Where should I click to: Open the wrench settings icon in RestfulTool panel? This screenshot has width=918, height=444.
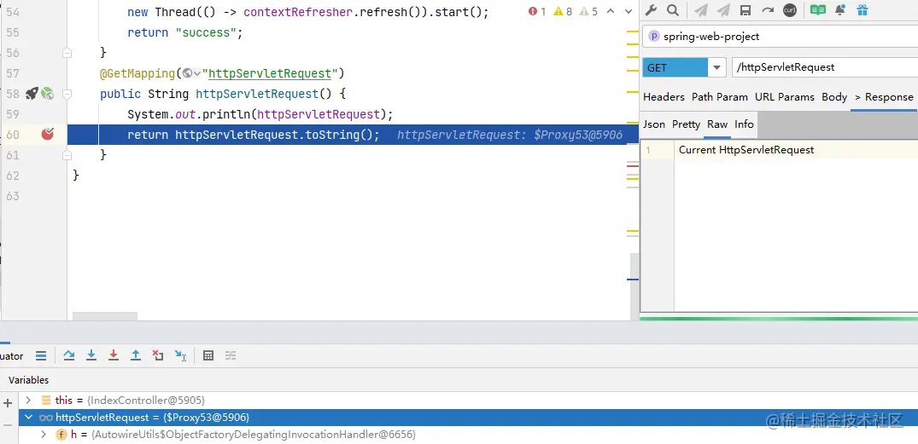click(651, 10)
